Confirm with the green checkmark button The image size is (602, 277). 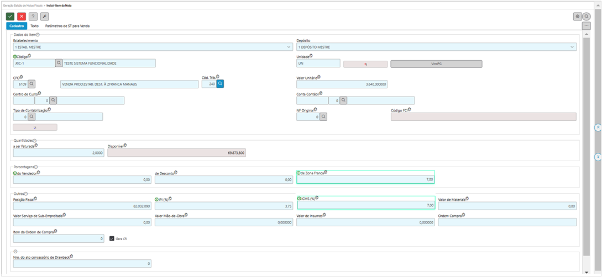(10, 17)
